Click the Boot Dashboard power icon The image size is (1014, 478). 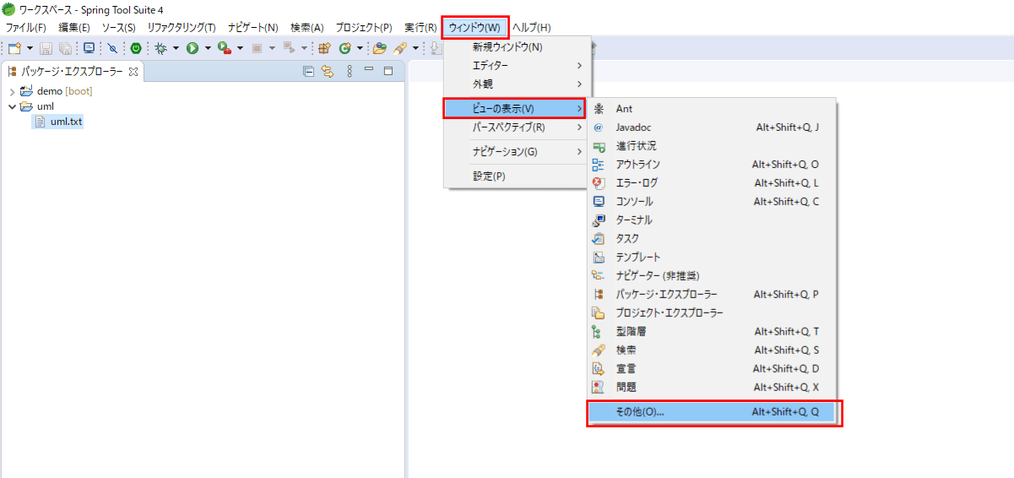point(135,48)
